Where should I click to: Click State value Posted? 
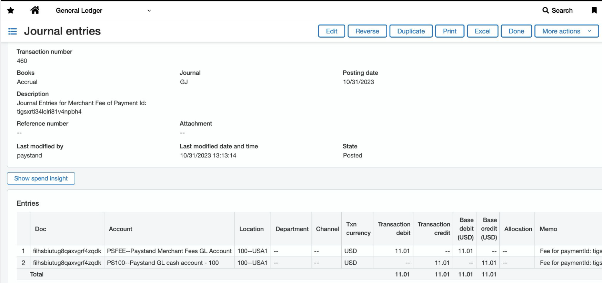(x=352, y=155)
